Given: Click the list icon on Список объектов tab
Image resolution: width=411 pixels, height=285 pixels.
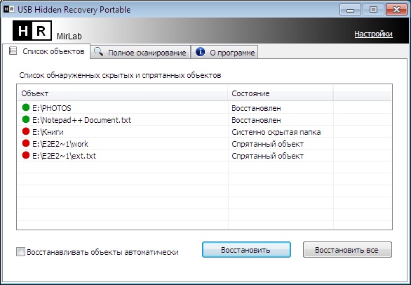Looking at the screenshot, I should pos(13,51).
